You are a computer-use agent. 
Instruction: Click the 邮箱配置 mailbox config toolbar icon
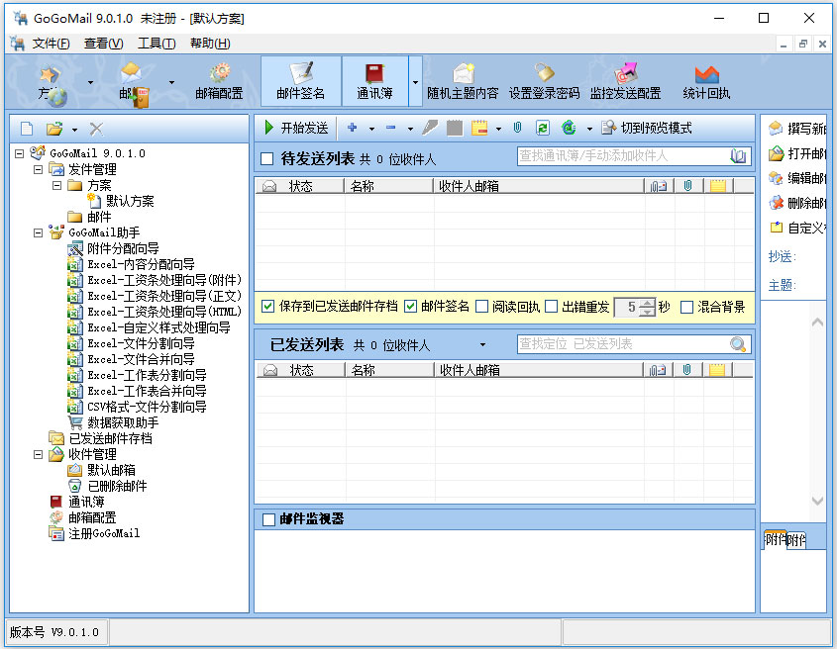click(x=219, y=80)
